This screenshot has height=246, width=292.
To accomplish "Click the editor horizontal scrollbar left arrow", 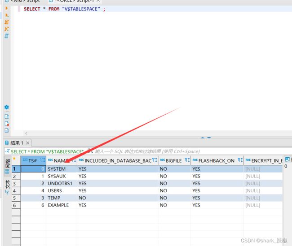I will point(26,133).
